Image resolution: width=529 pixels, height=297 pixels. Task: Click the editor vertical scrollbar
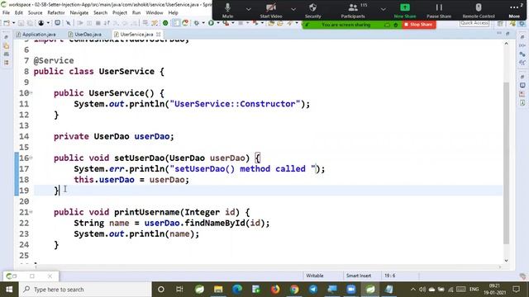coord(506,163)
